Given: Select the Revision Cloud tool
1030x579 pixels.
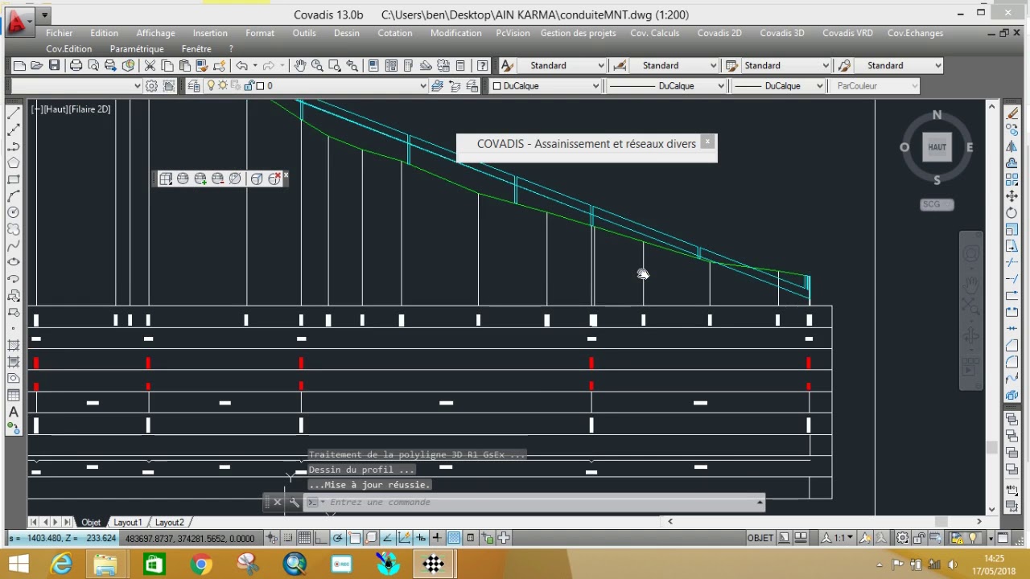Looking at the screenshot, I should point(14,229).
